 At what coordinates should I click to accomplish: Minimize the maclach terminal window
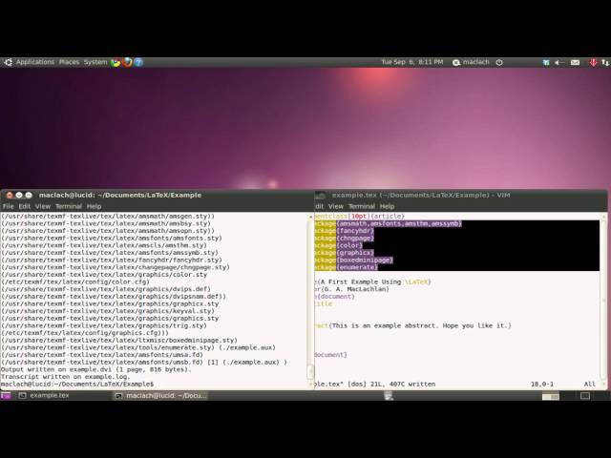click(19, 195)
